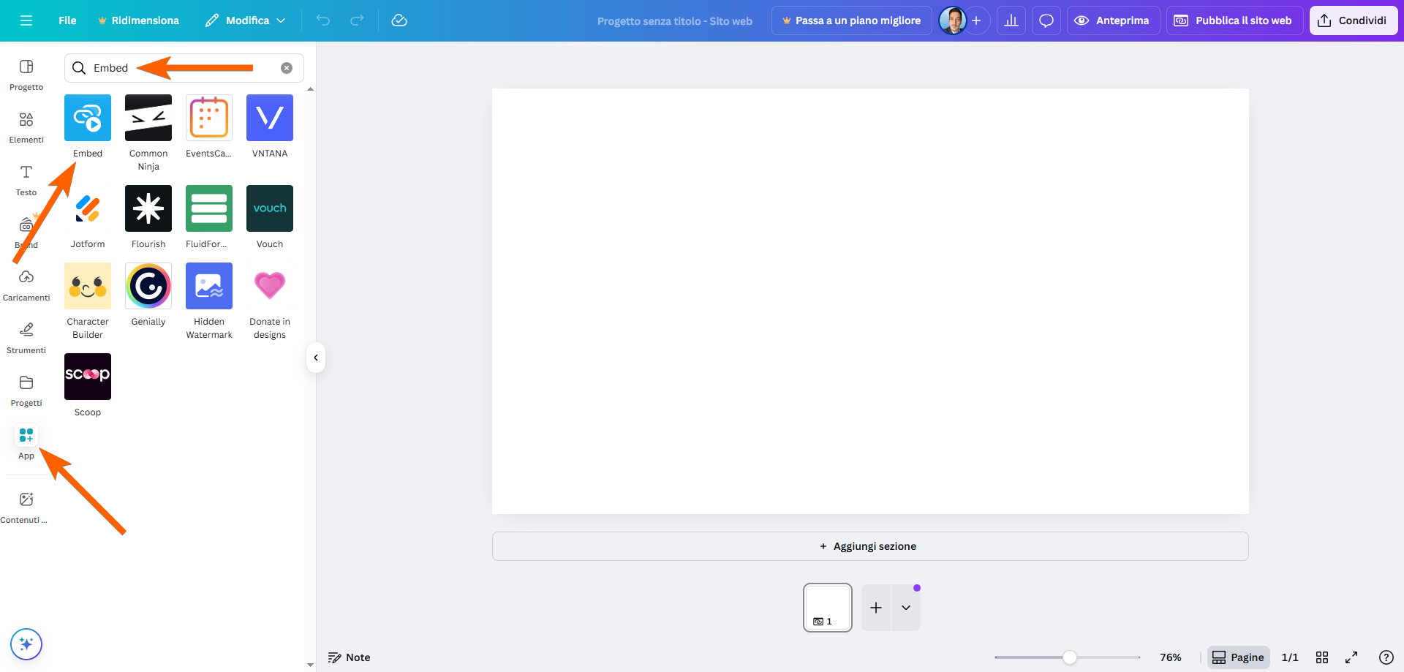Image resolution: width=1404 pixels, height=672 pixels.
Task: Open the Canva AI assistant sparkle
Action: 26,644
